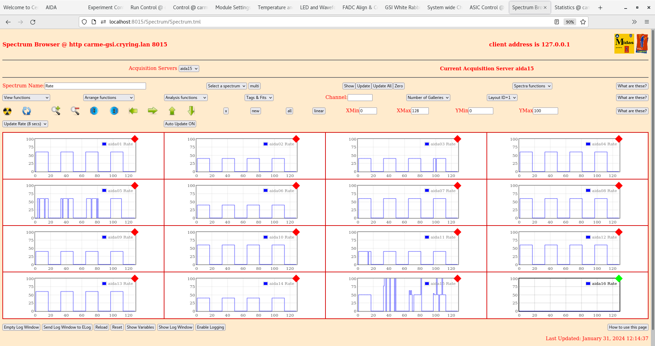
Task: Open the ASIC Control browser tab
Action: pos(486,8)
